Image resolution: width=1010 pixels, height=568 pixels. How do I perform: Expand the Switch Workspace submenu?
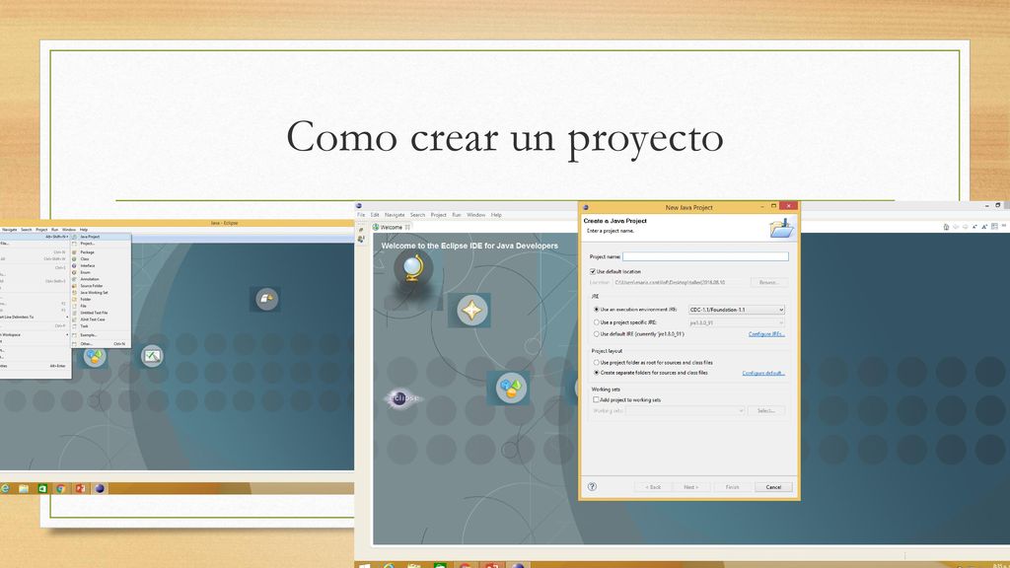[35, 335]
